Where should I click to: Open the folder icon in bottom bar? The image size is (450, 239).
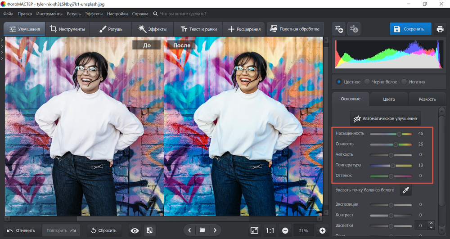tap(202, 230)
